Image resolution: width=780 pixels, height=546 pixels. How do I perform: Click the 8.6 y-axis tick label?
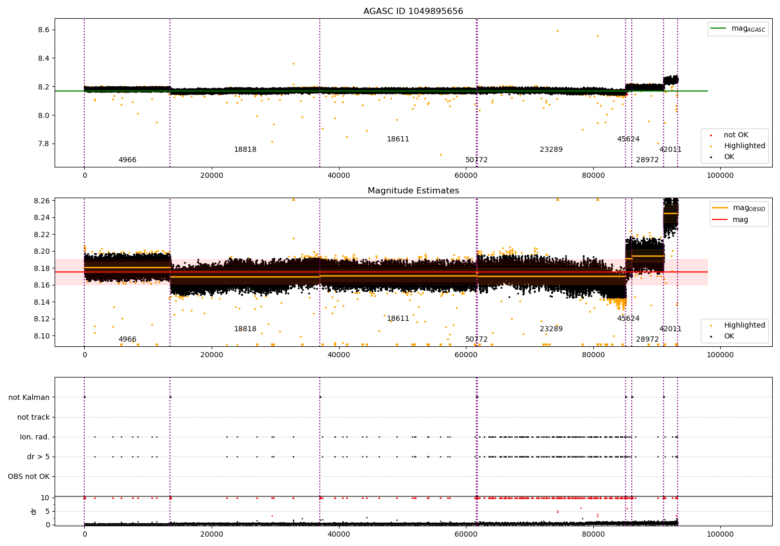point(44,30)
